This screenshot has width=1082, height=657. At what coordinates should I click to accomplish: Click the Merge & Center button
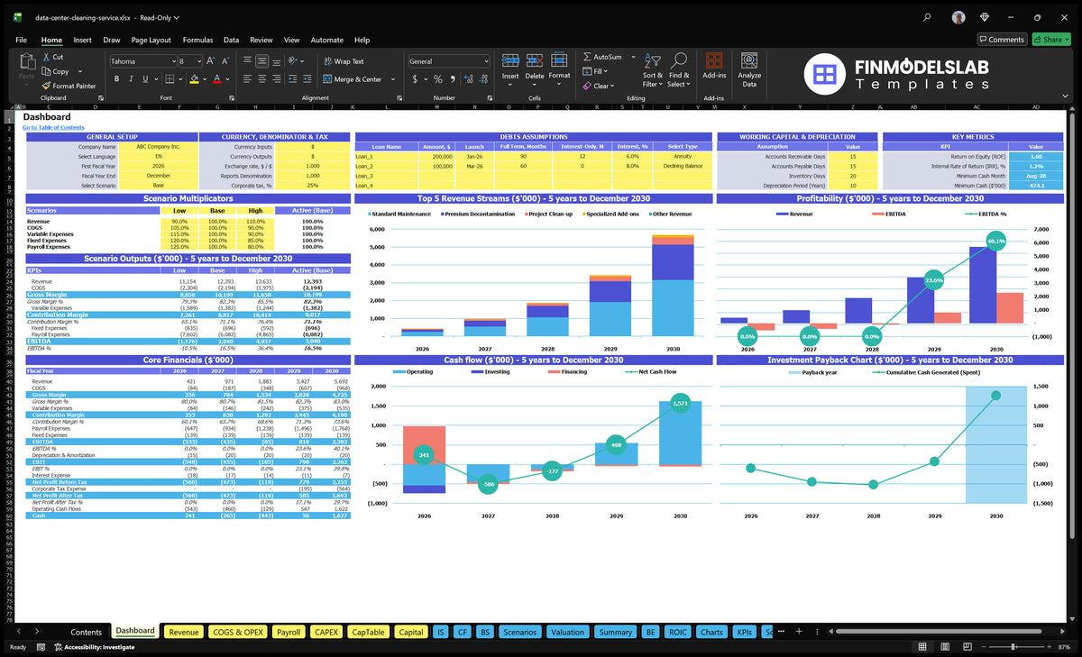click(x=353, y=79)
